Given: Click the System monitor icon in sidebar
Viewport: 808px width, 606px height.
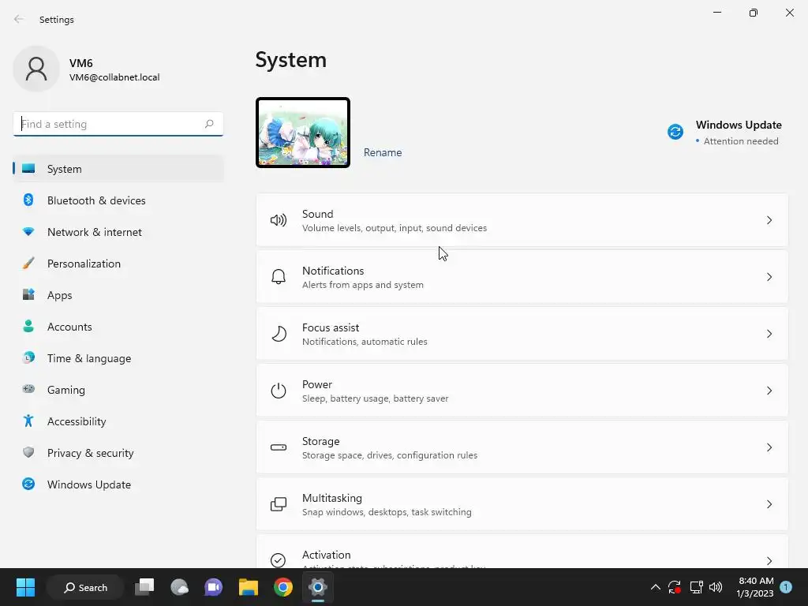Looking at the screenshot, I should [x=28, y=169].
